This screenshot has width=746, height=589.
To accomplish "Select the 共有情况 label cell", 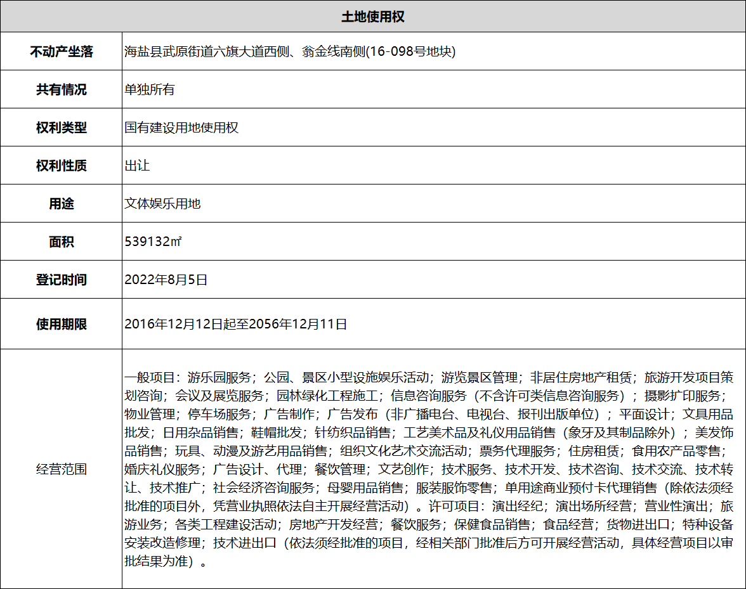I will pos(62,89).
